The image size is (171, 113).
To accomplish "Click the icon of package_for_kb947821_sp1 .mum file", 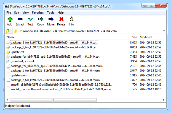I will (8, 66).
